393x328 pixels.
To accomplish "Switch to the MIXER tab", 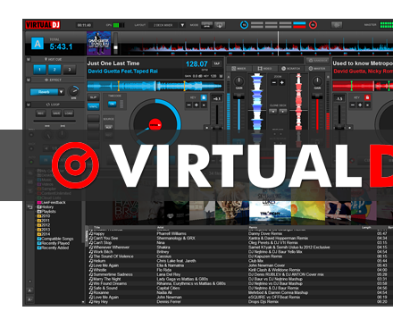I will coord(238,69).
